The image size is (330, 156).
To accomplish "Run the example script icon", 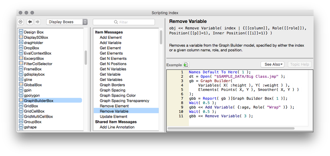I will pos(186,64).
